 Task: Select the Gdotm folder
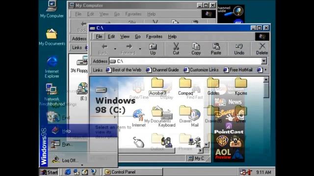tap(213, 87)
